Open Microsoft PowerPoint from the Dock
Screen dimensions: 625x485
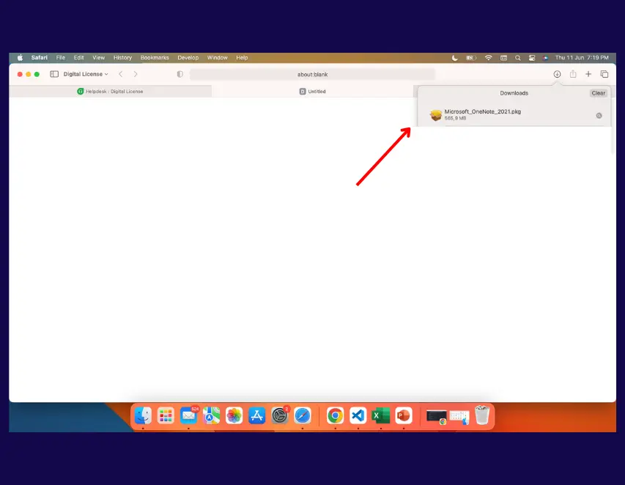click(x=404, y=416)
